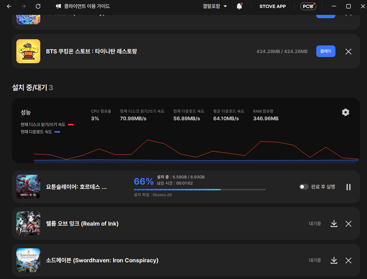Click the blue download speed legend marker
The image size is (367, 279).
click(57, 132)
